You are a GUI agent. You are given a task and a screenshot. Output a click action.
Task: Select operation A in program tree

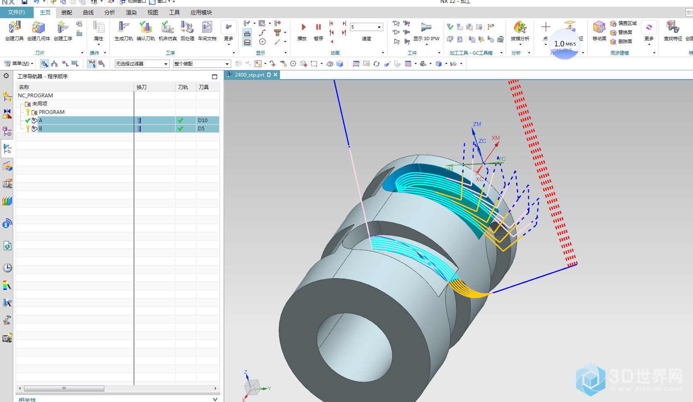tap(41, 120)
